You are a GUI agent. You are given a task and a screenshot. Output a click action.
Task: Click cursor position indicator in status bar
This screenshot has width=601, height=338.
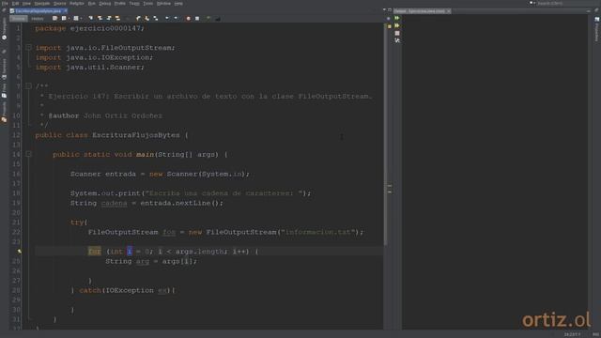572,334
